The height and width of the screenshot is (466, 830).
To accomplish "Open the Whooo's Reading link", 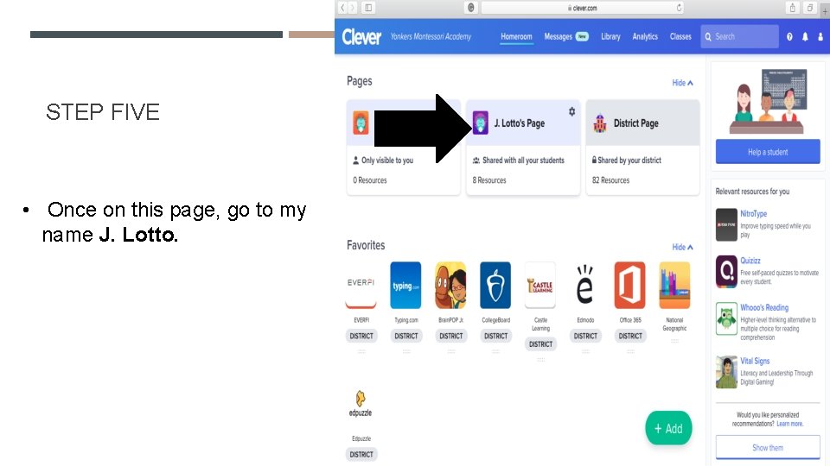I will 764,307.
